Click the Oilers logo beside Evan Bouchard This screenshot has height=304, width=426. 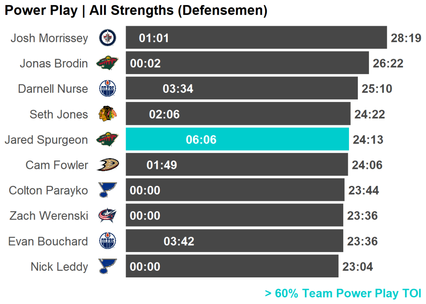pos(107,241)
